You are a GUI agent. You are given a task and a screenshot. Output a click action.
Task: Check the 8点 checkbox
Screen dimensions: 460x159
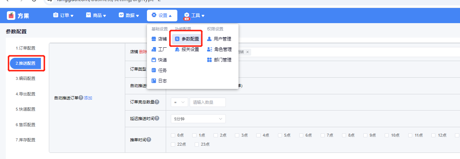pyautogui.click(x=344, y=135)
